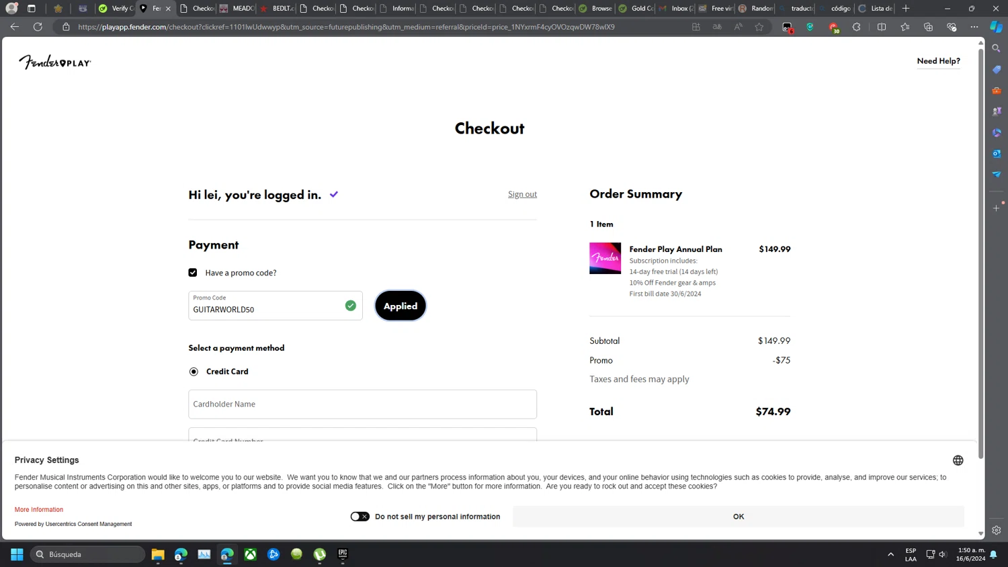Open the tab actions menu icon
The image size is (1008, 567).
pyautogui.click(x=32, y=8)
